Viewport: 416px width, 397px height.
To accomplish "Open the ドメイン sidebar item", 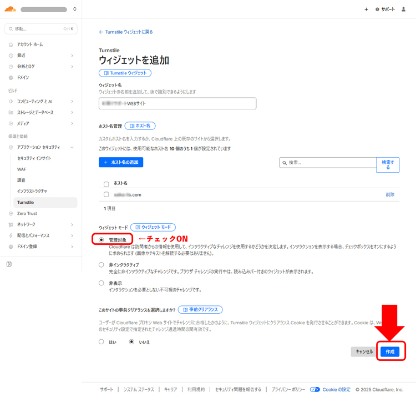I will click(x=23, y=78).
